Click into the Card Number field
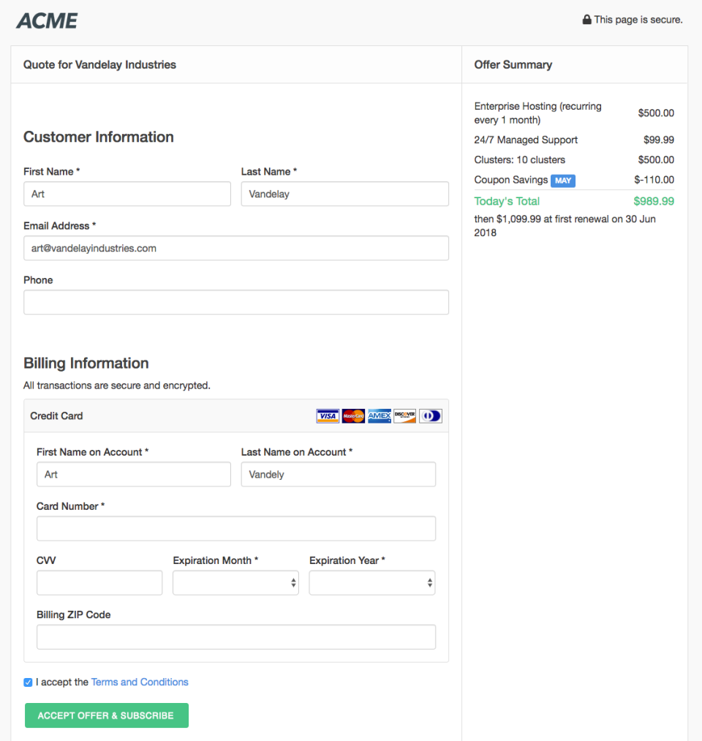Image resolution: width=702 pixels, height=741 pixels. (x=236, y=528)
